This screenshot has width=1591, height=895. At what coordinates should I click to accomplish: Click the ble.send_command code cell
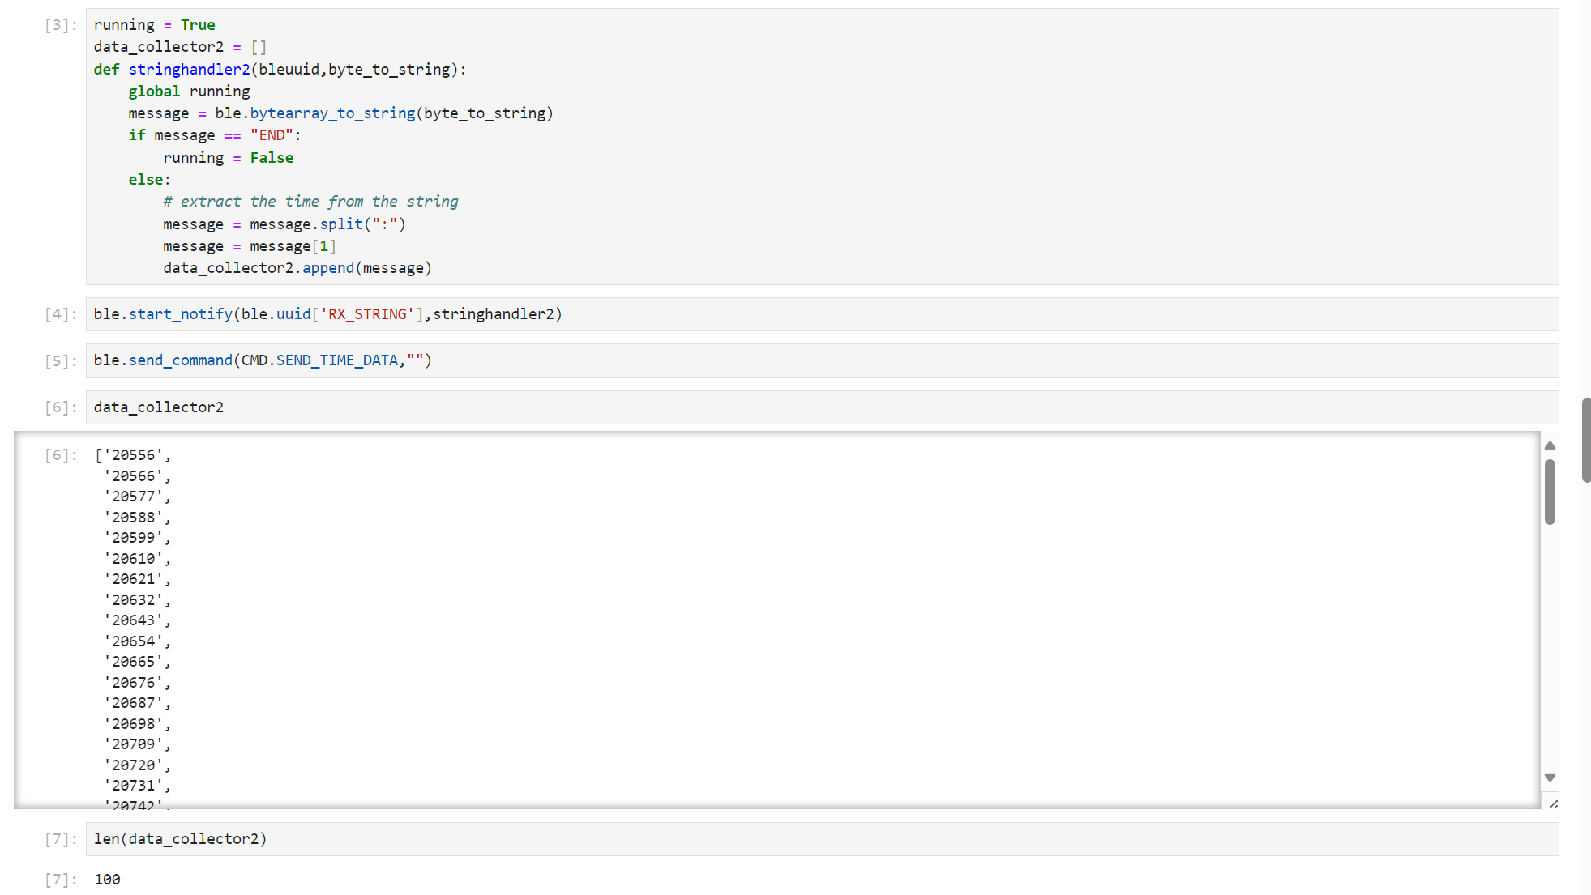822,360
